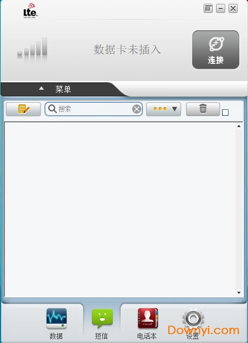The image size is (248, 343).
Task: Click the compose new message icon
Action: (x=23, y=109)
